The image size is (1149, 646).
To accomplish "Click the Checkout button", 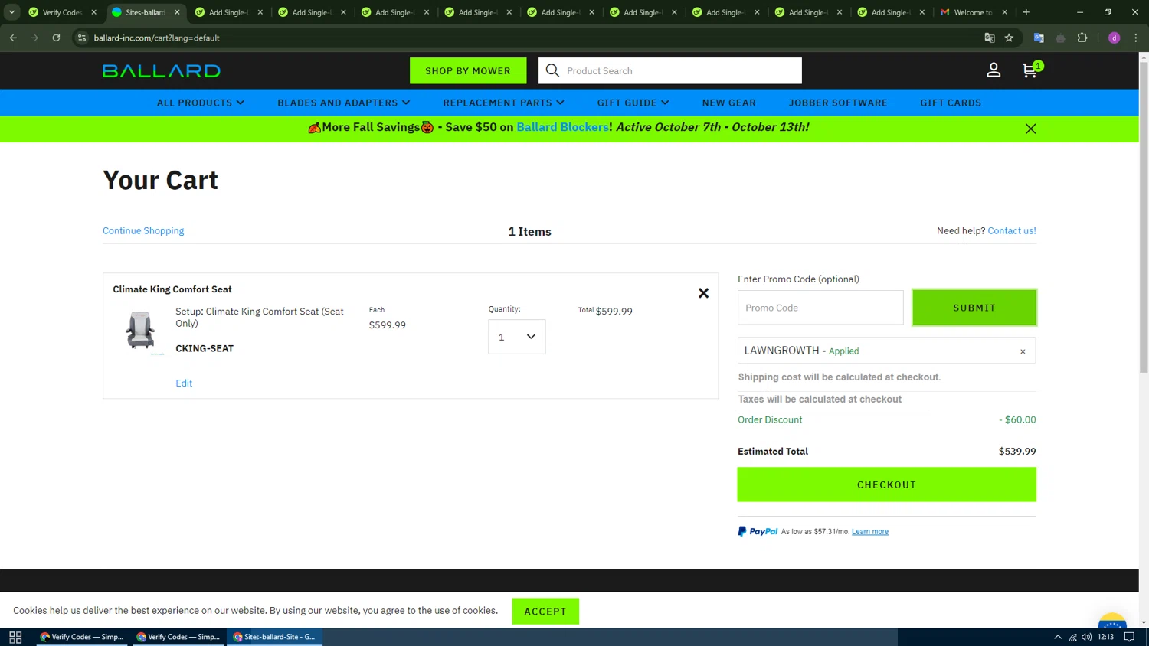I will tap(887, 484).
